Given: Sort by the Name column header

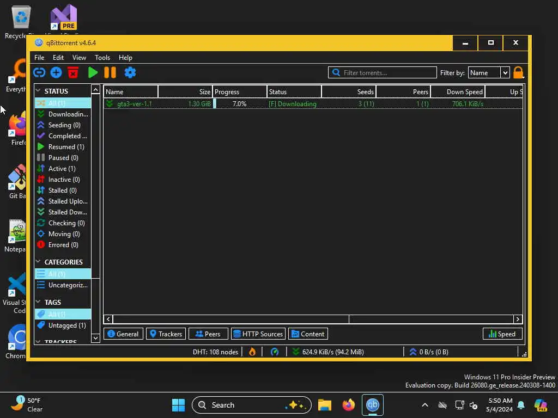Looking at the screenshot, I should [x=131, y=91].
